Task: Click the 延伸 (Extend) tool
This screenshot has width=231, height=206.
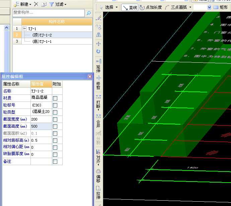Action: tap(98, 66)
